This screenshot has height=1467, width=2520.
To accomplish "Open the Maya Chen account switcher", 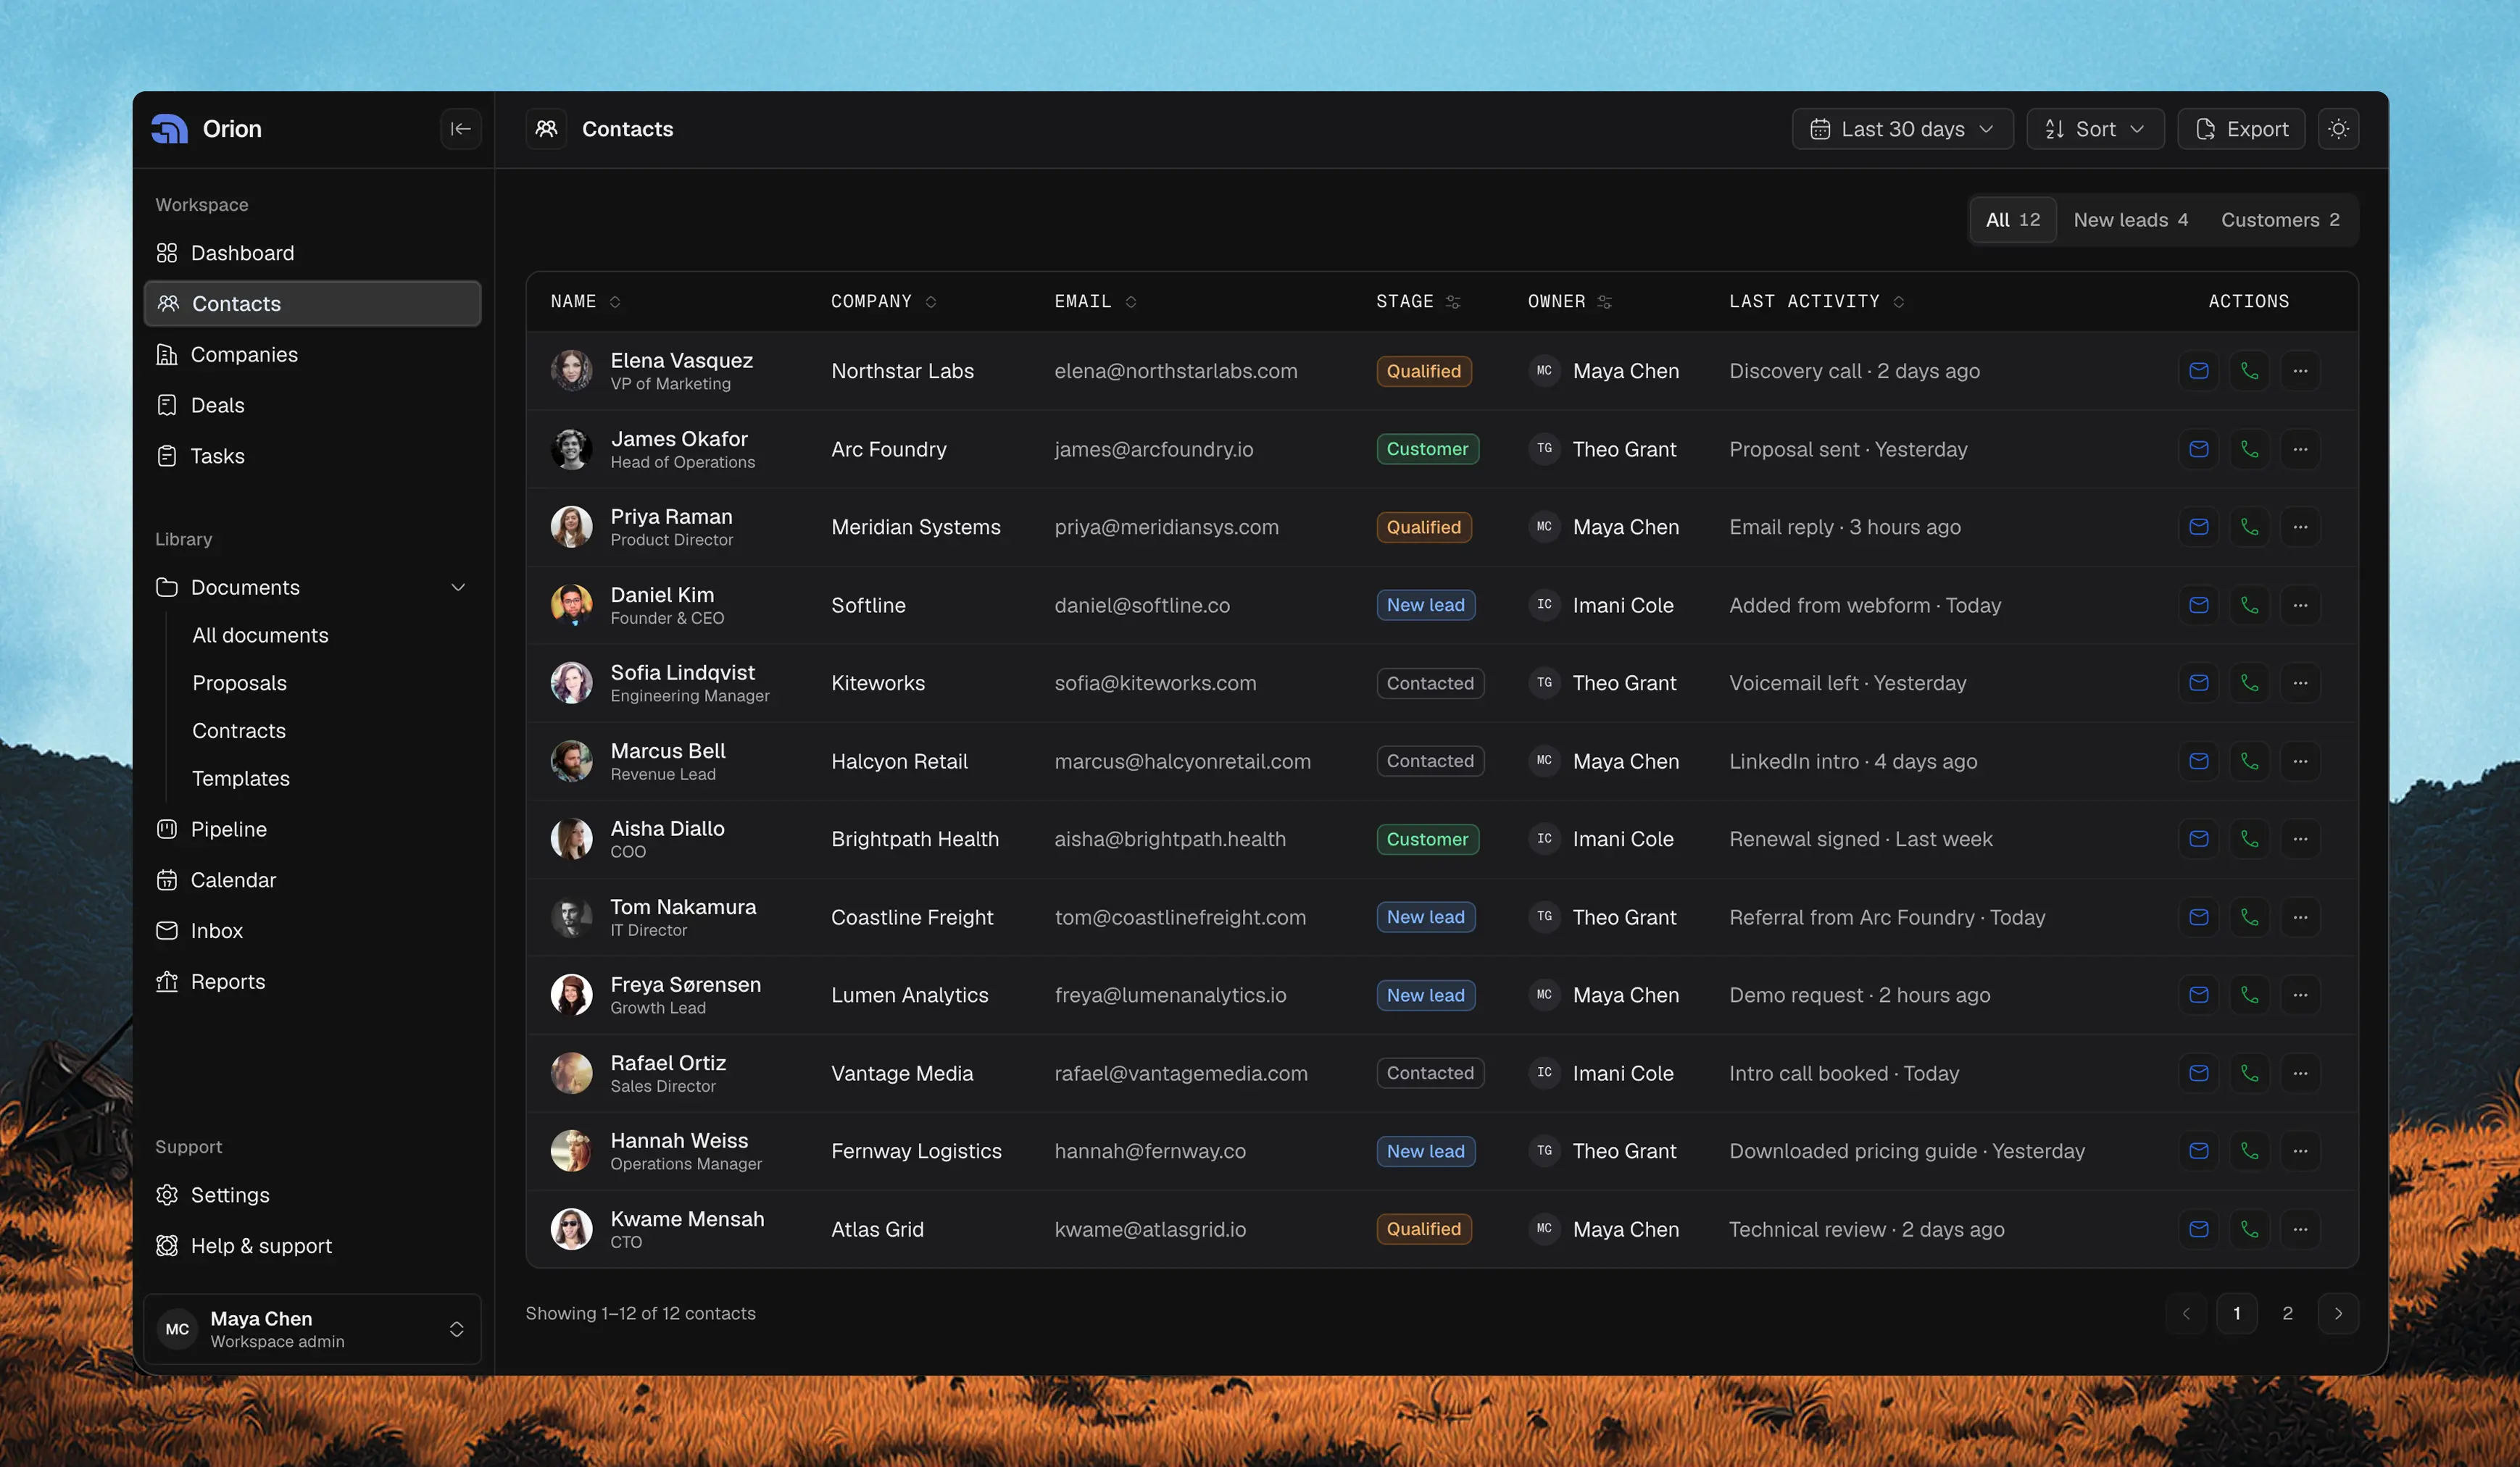I will (x=312, y=1328).
